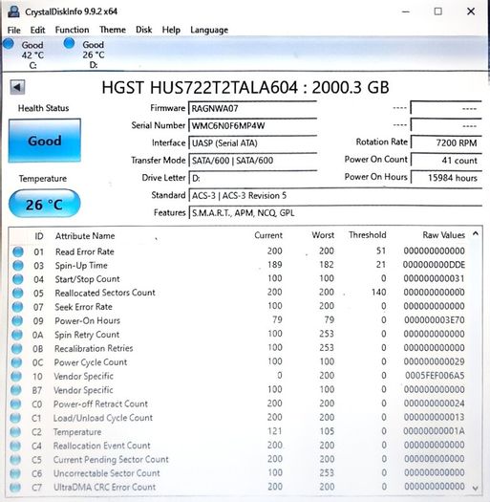Click the status icon of Uncorrectable Sector Count row
The height and width of the screenshot is (502, 490).
tap(15, 473)
